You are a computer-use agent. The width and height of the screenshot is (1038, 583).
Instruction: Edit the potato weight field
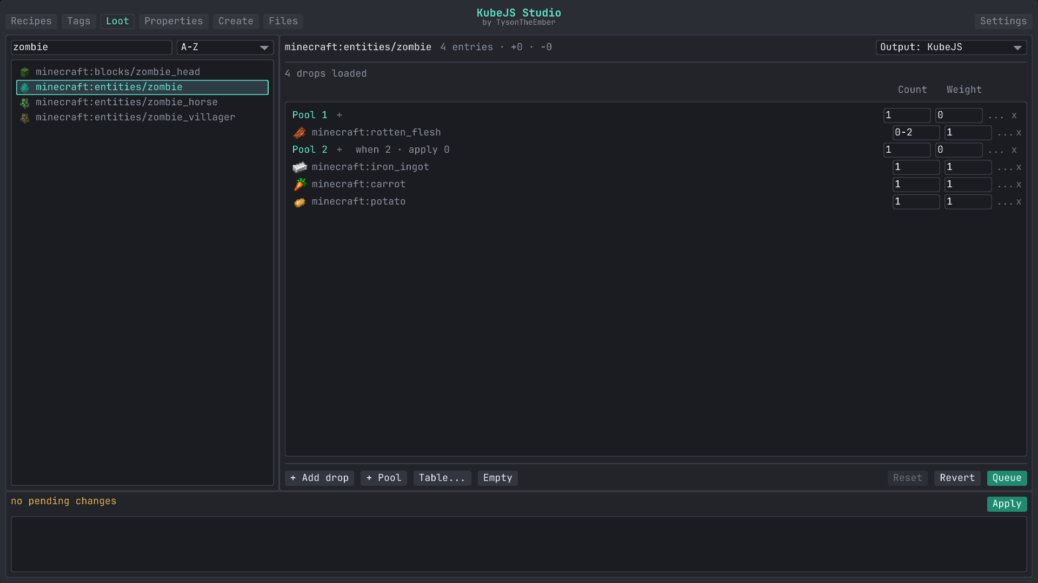(968, 202)
